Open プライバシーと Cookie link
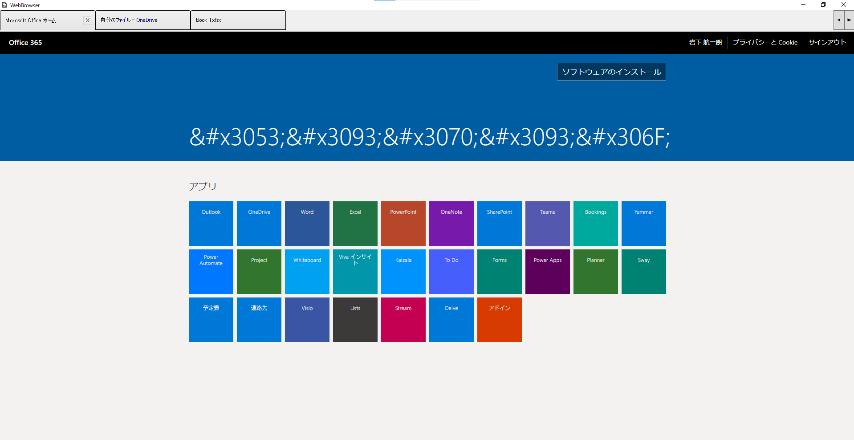The height and width of the screenshot is (440, 854). tap(765, 42)
